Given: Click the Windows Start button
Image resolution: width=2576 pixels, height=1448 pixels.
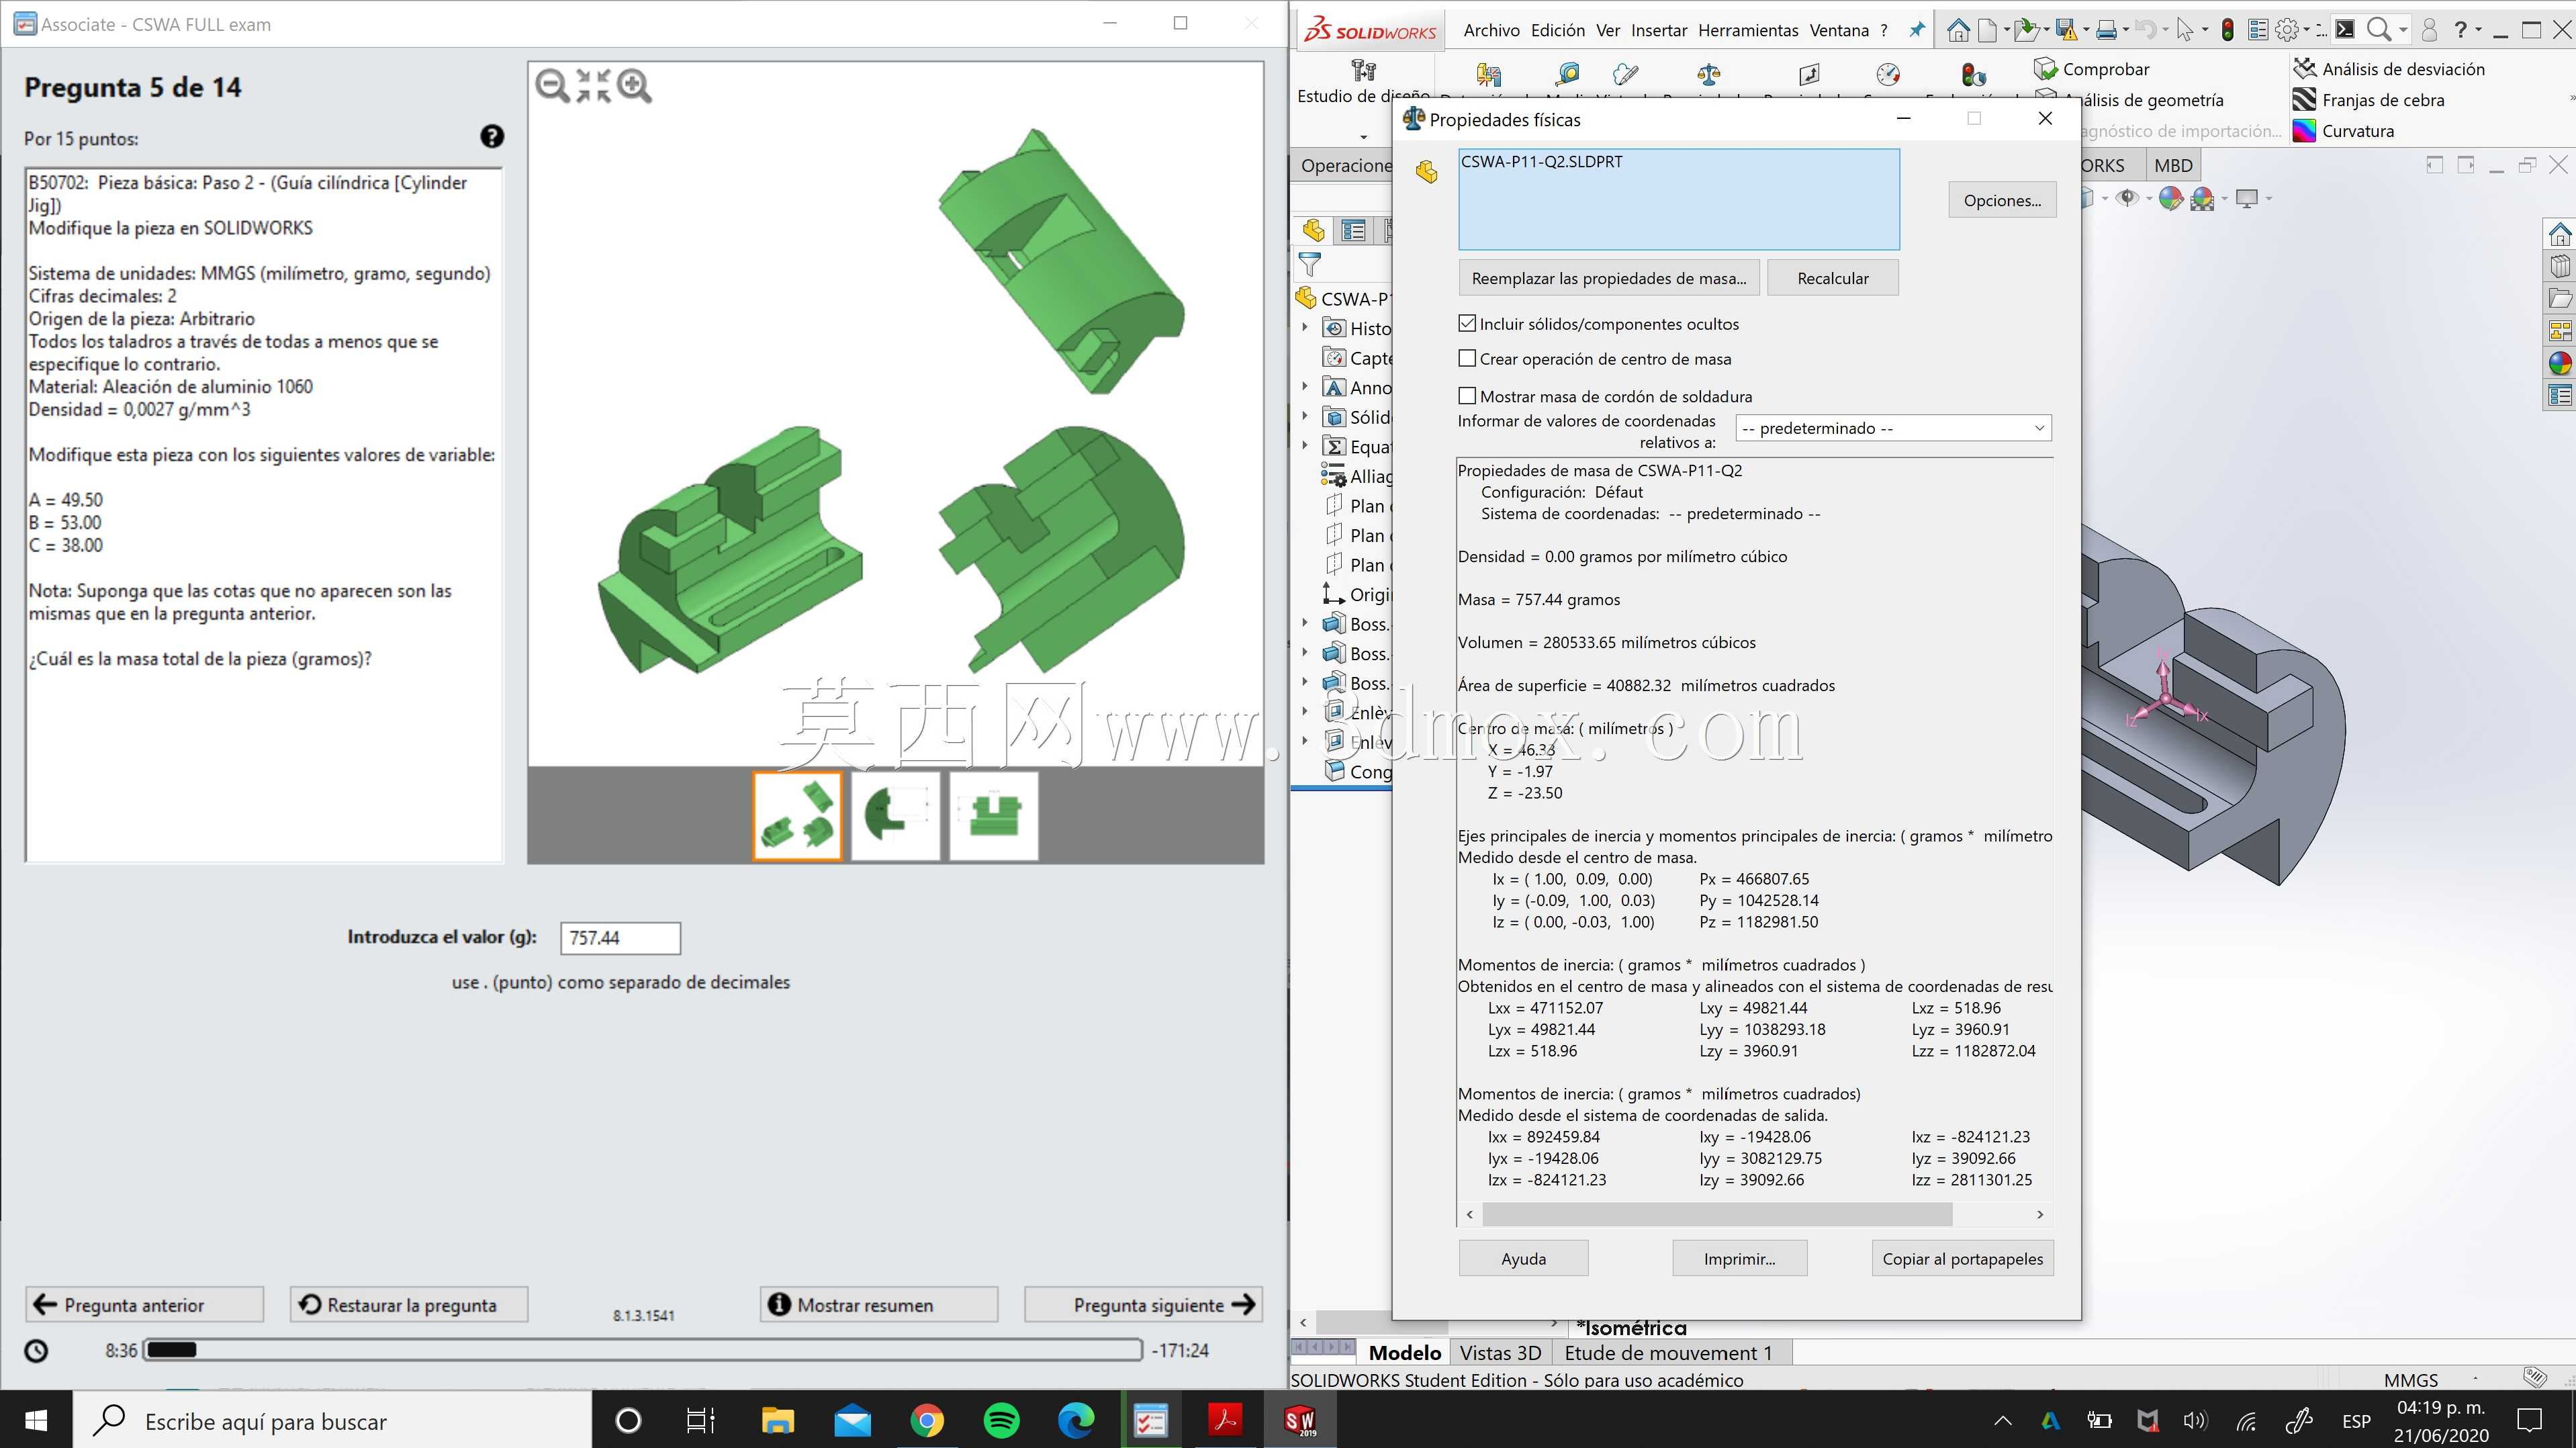Looking at the screenshot, I should click(x=36, y=1420).
